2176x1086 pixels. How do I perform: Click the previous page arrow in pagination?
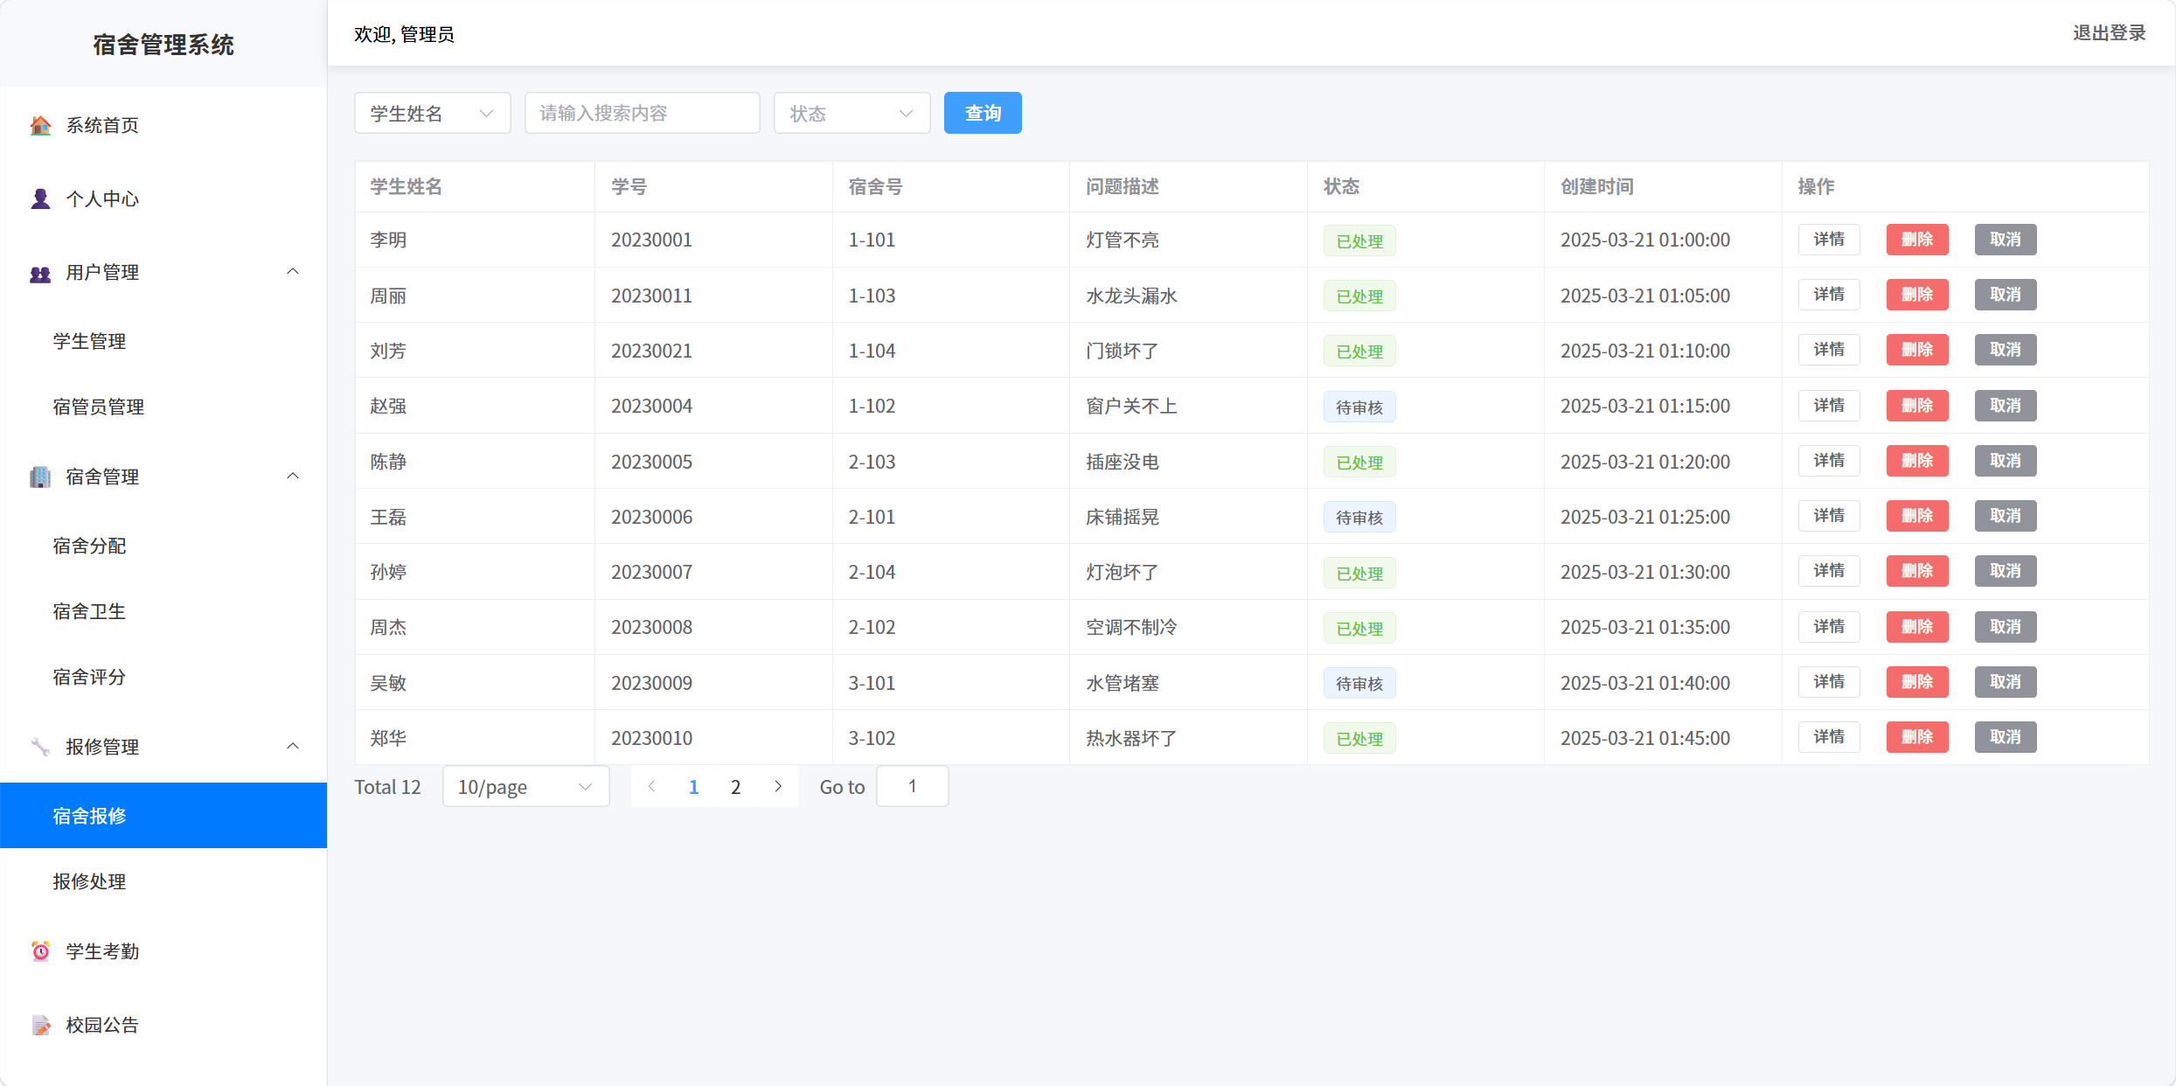[651, 786]
